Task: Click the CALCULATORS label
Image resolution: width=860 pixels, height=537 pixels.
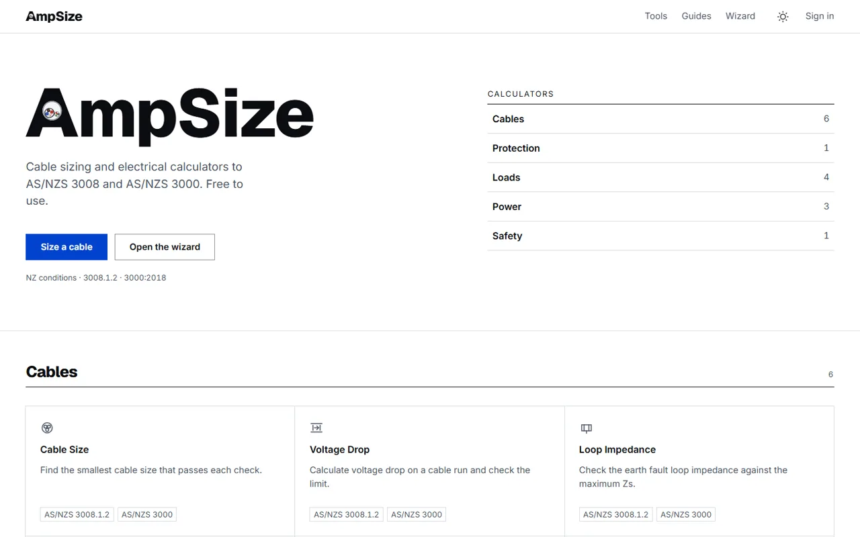Action: [521, 94]
